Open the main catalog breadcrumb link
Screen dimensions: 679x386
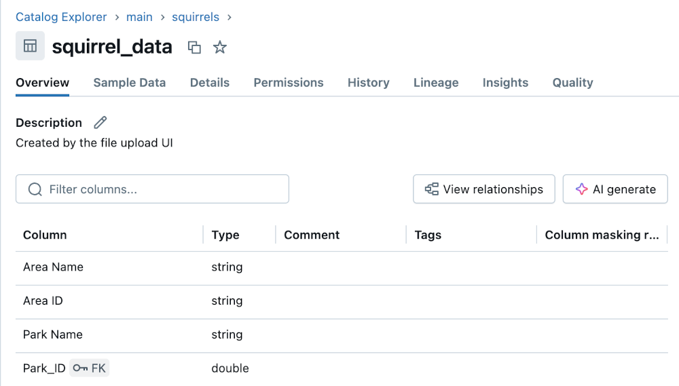point(139,17)
